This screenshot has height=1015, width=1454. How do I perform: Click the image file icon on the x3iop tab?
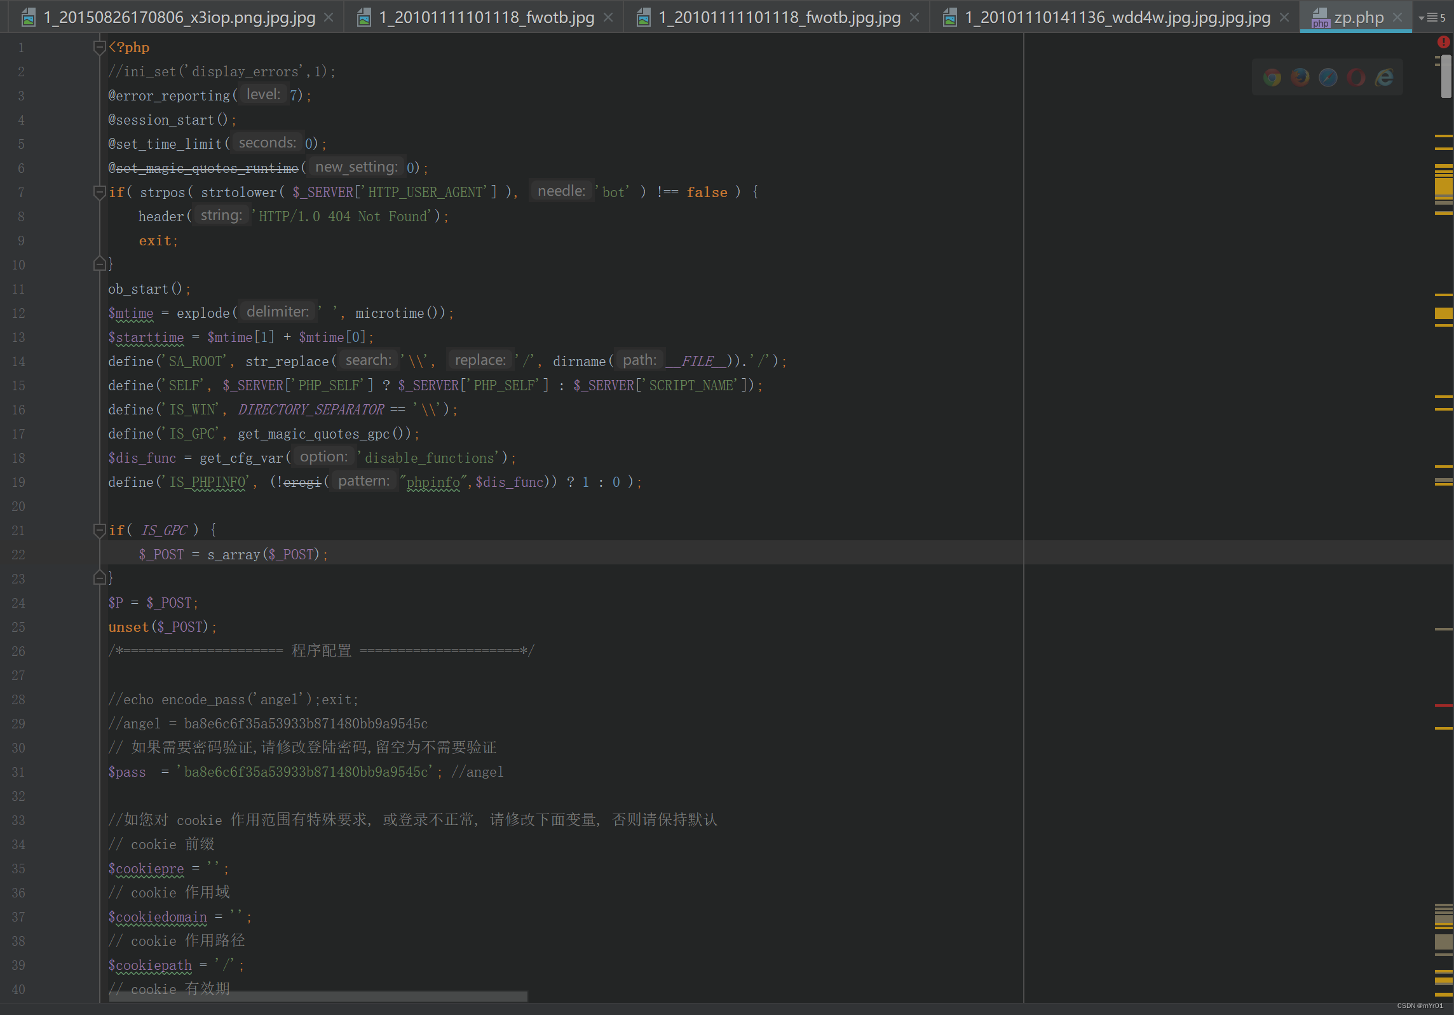coord(29,18)
